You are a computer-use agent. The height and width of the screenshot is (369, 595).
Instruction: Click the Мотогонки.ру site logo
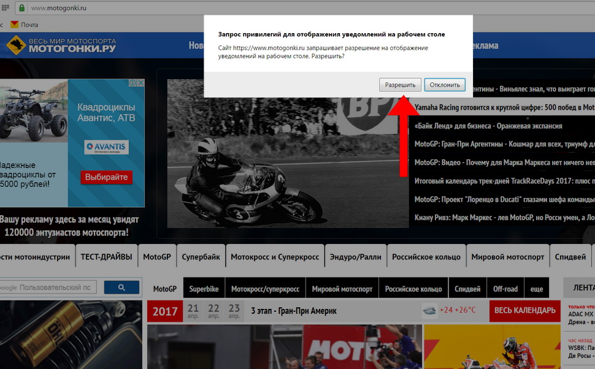(61, 45)
